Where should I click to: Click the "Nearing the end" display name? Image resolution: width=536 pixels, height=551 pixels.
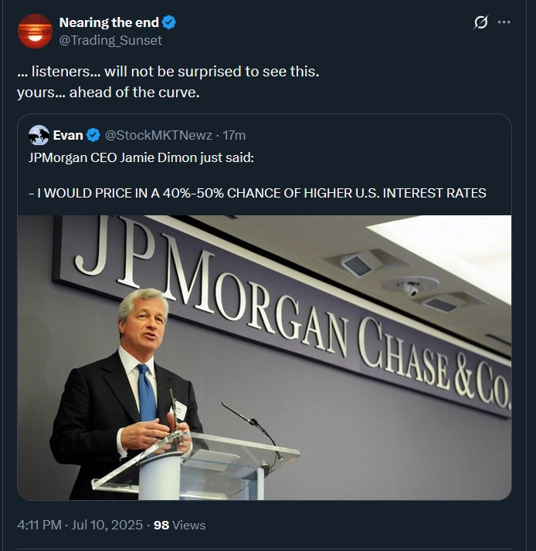(x=109, y=22)
